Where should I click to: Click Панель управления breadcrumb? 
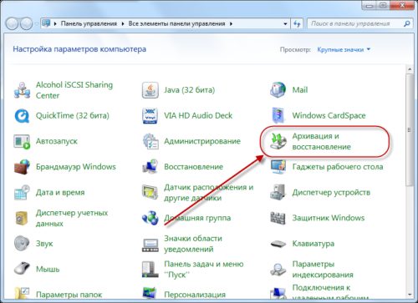coord(89,23)
